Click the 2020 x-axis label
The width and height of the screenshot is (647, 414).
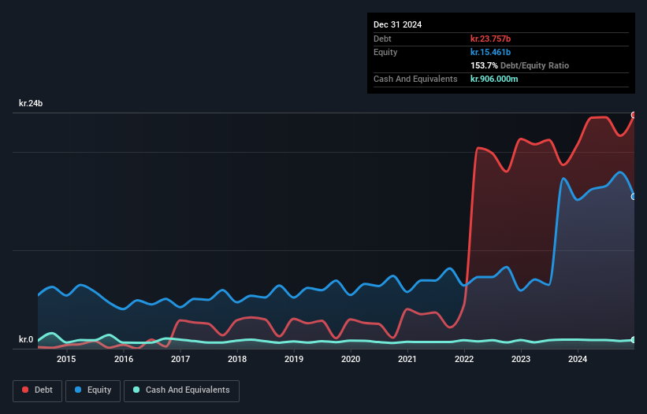pyautogui.click(x=351, y=359)
